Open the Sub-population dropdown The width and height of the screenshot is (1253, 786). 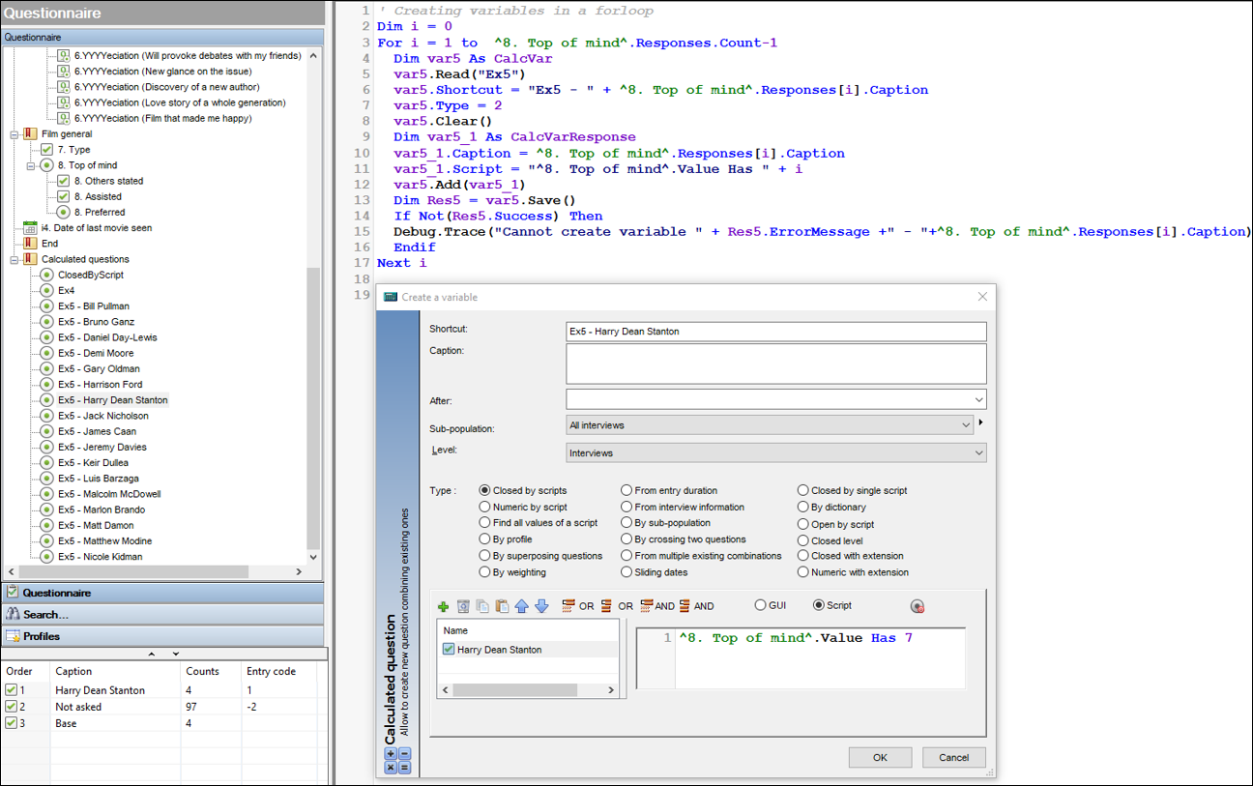pyautogui.click(x=966, y=425)
